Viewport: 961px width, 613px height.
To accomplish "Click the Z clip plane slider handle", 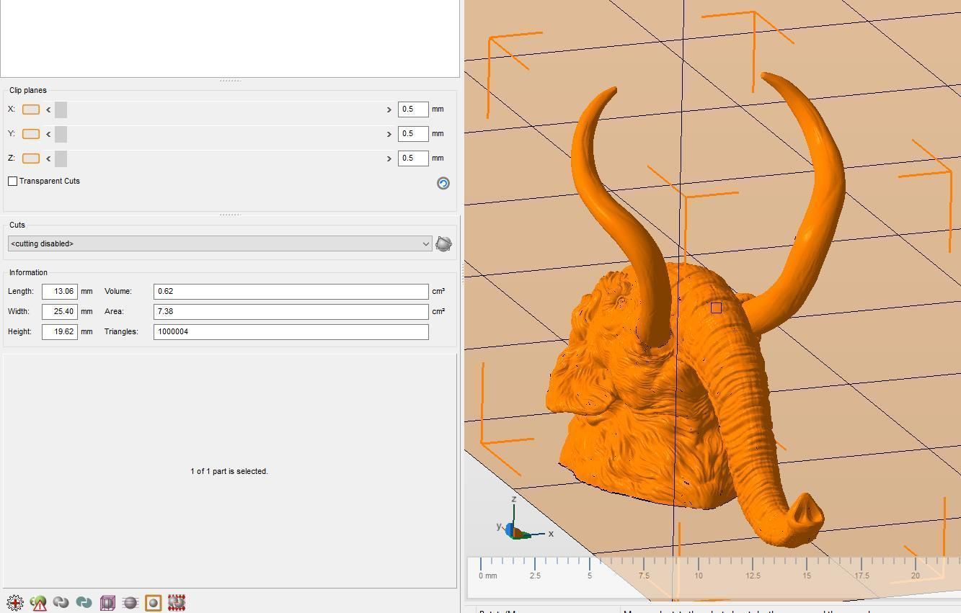I will 61,158.
